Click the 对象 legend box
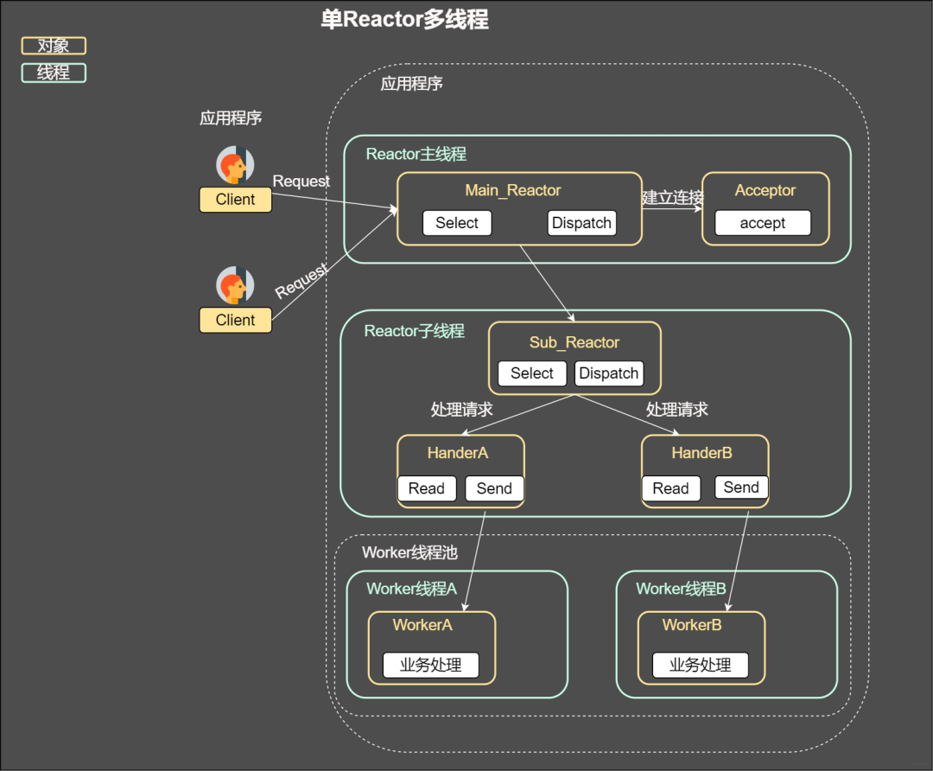 pyautogui.click(x=54, y=46)
